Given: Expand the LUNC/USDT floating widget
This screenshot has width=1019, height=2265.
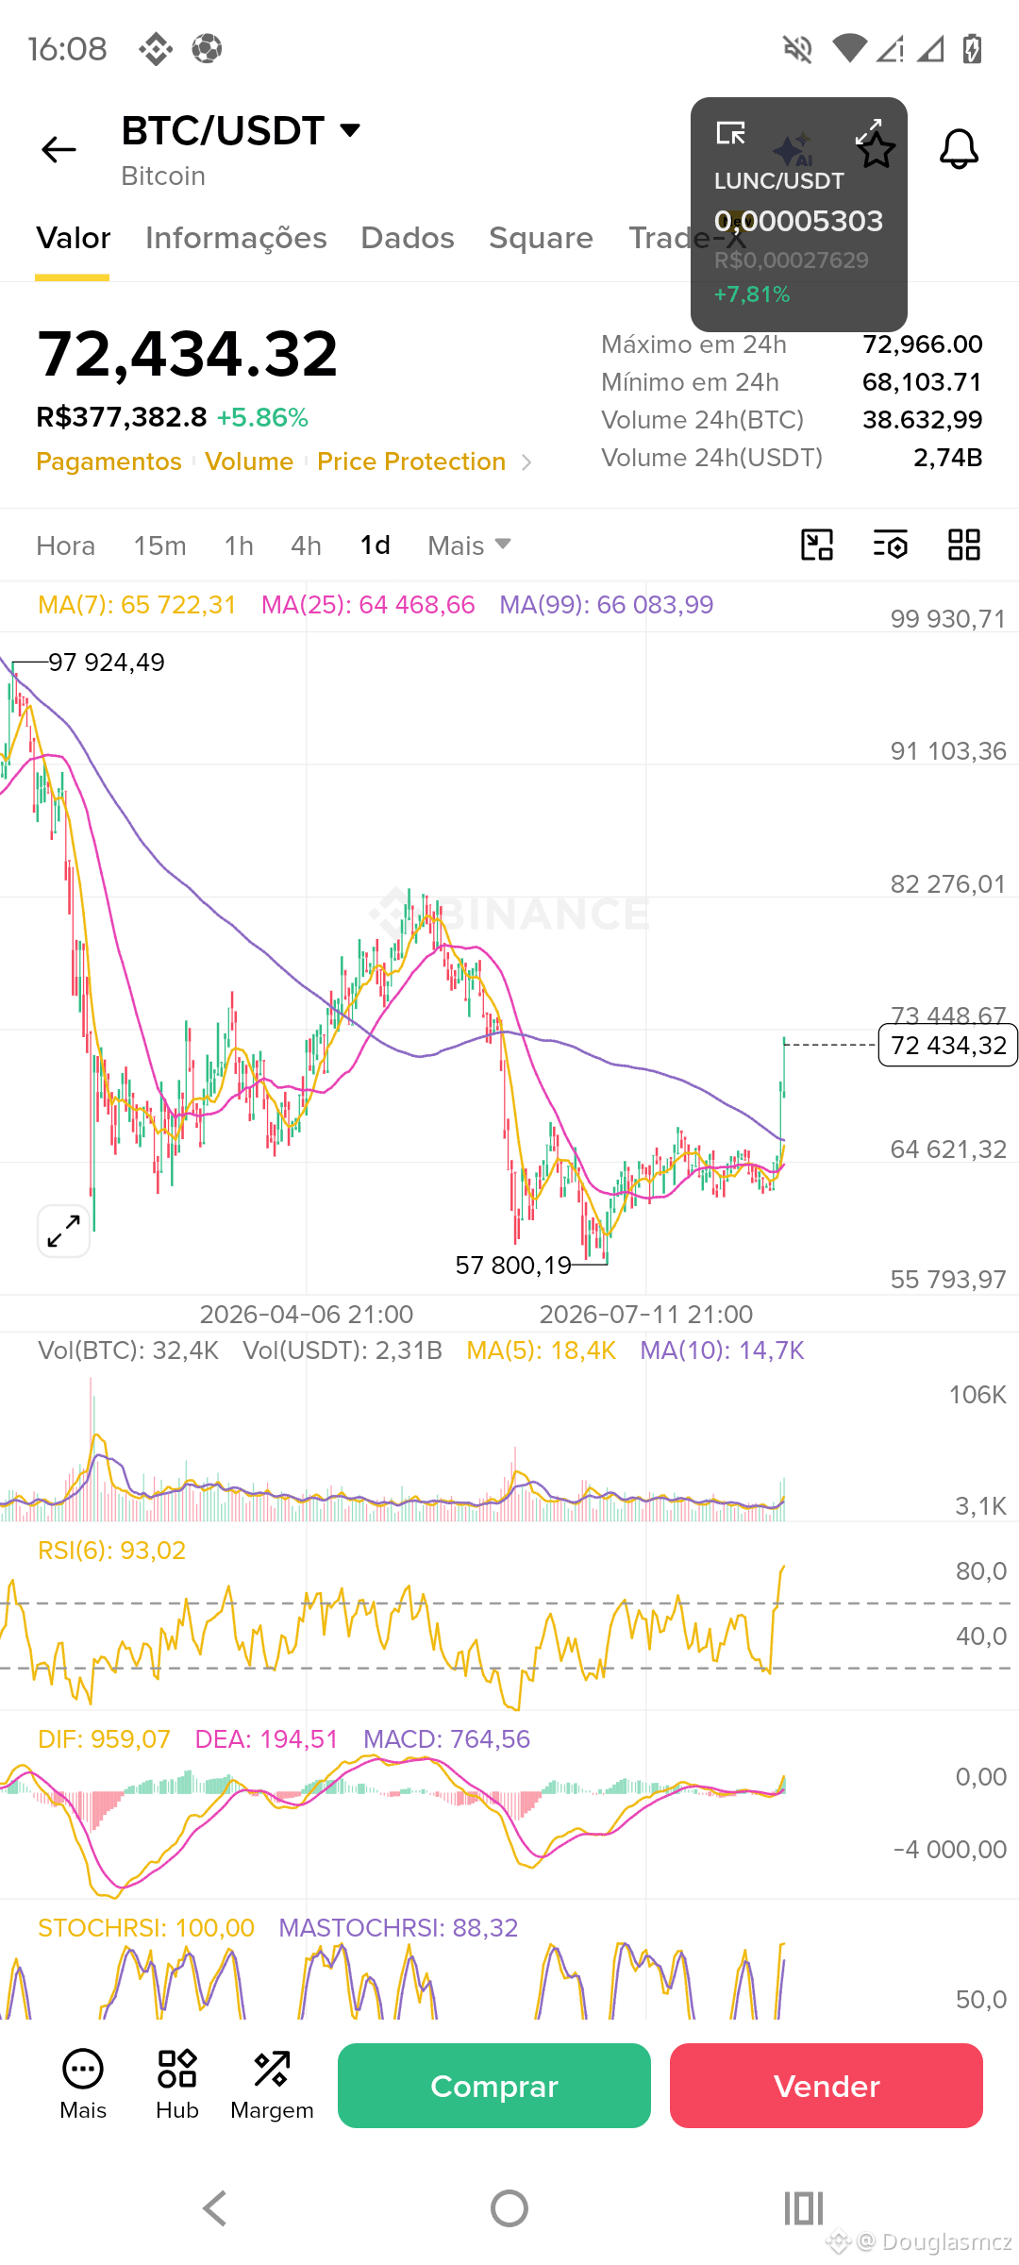Looking at the screenshot, I should (x=868, y=131).
